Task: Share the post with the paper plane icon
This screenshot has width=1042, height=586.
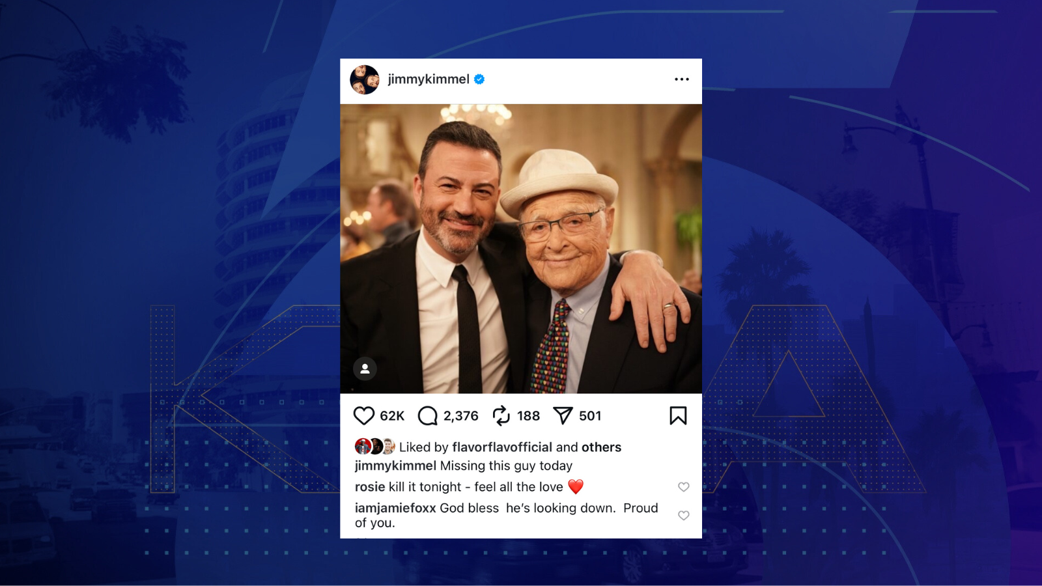Action: [x=563, y=415]
